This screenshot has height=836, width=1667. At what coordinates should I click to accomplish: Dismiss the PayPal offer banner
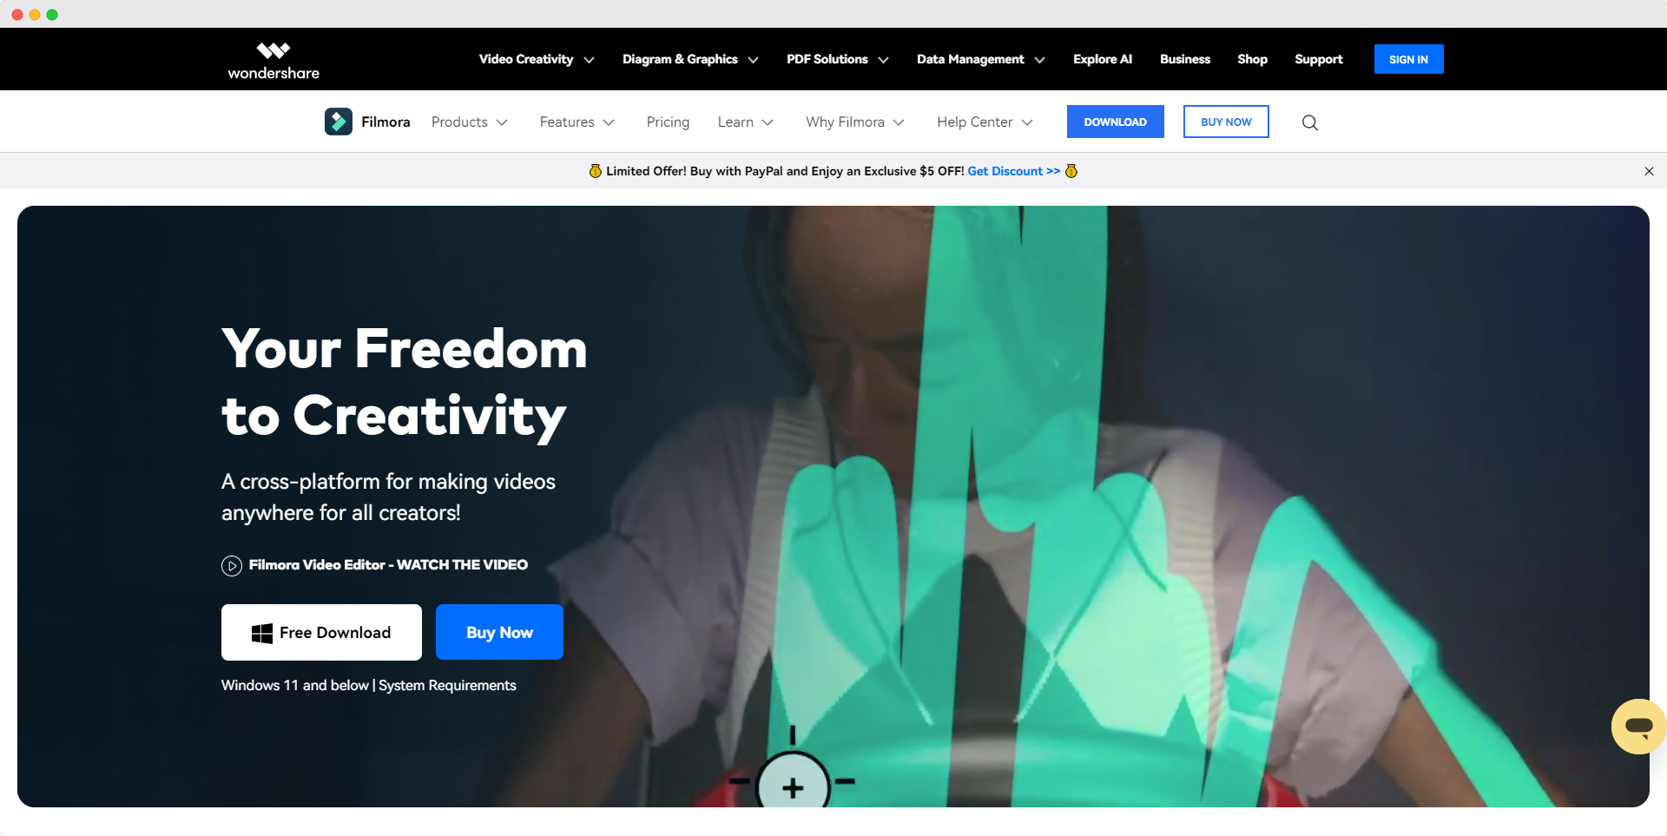1649,171
